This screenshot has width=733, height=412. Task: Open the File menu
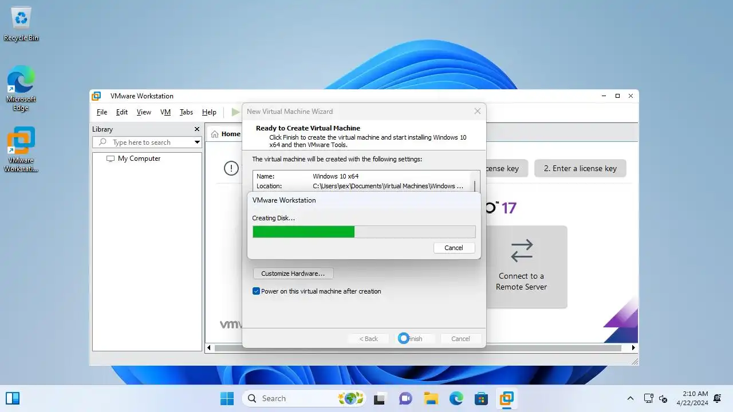102,112
